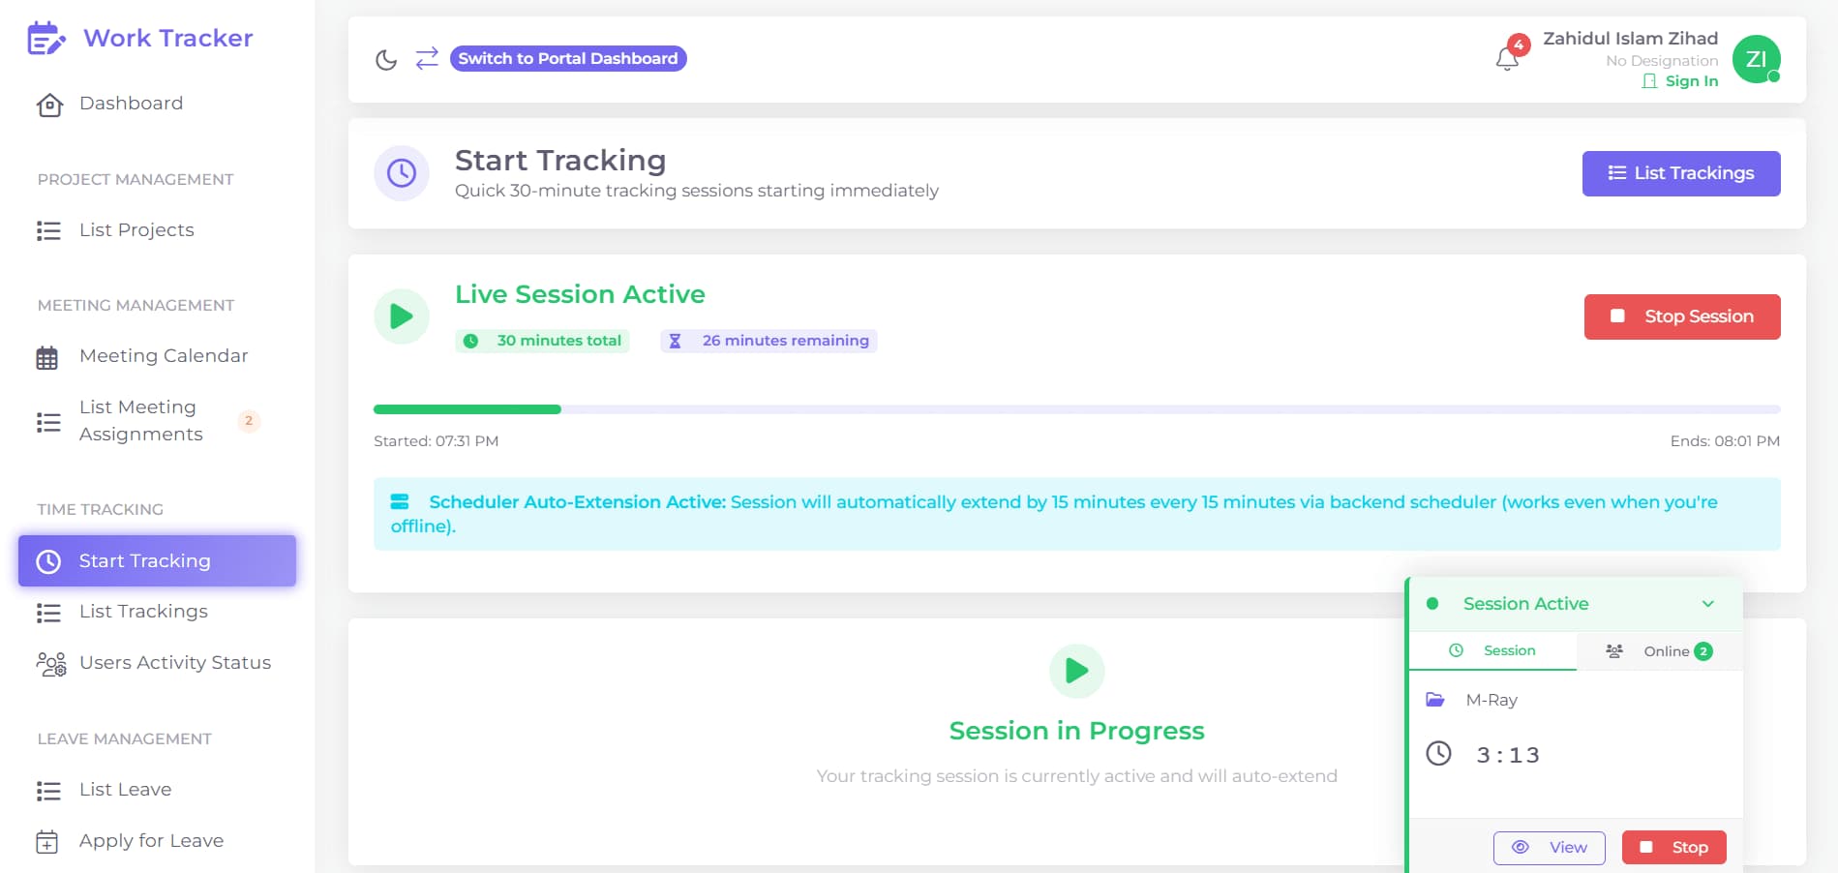1838x873 pixels.
Task: Click the swap arrows icon in header
Action: pyautogui.click(x=427, y=58)
